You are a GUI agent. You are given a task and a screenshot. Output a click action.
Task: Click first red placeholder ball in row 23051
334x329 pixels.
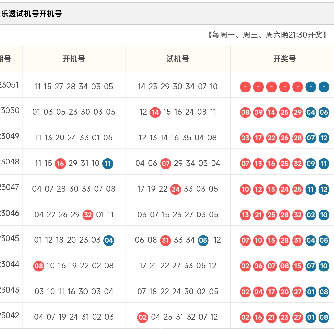coord(245,87)
